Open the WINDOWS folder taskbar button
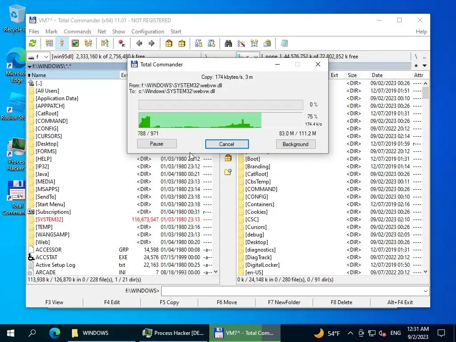Viewport: 456px width, 342px height. 101,333
